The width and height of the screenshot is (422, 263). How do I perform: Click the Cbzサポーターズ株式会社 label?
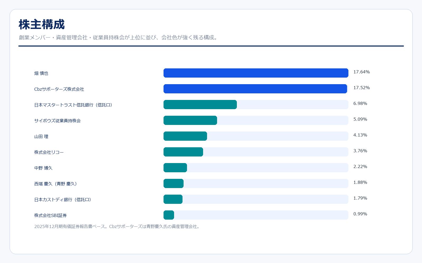point(59,89)
